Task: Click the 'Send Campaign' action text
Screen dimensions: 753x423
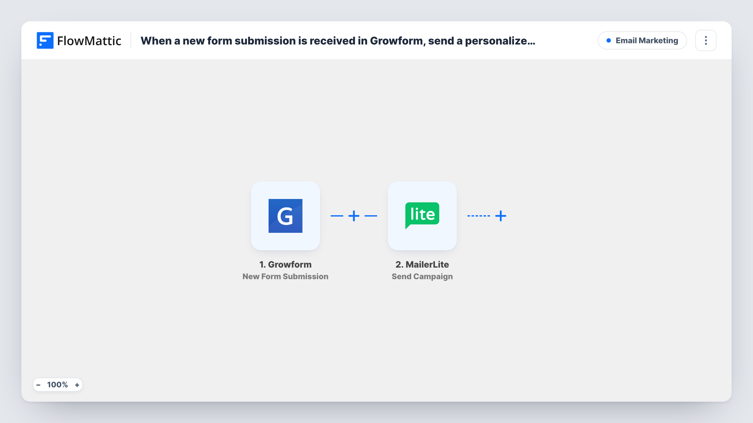Action: click(422, 276)
